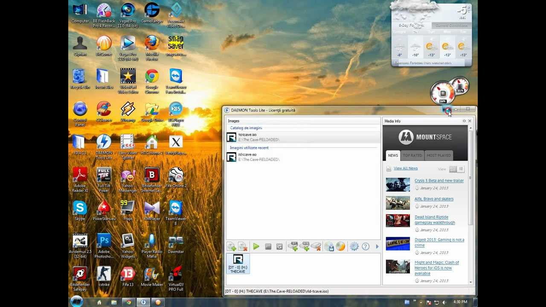Switch to the NEWS tab
Image resolution: width=546 pixels, height=307 pixels.
(393, 155)
